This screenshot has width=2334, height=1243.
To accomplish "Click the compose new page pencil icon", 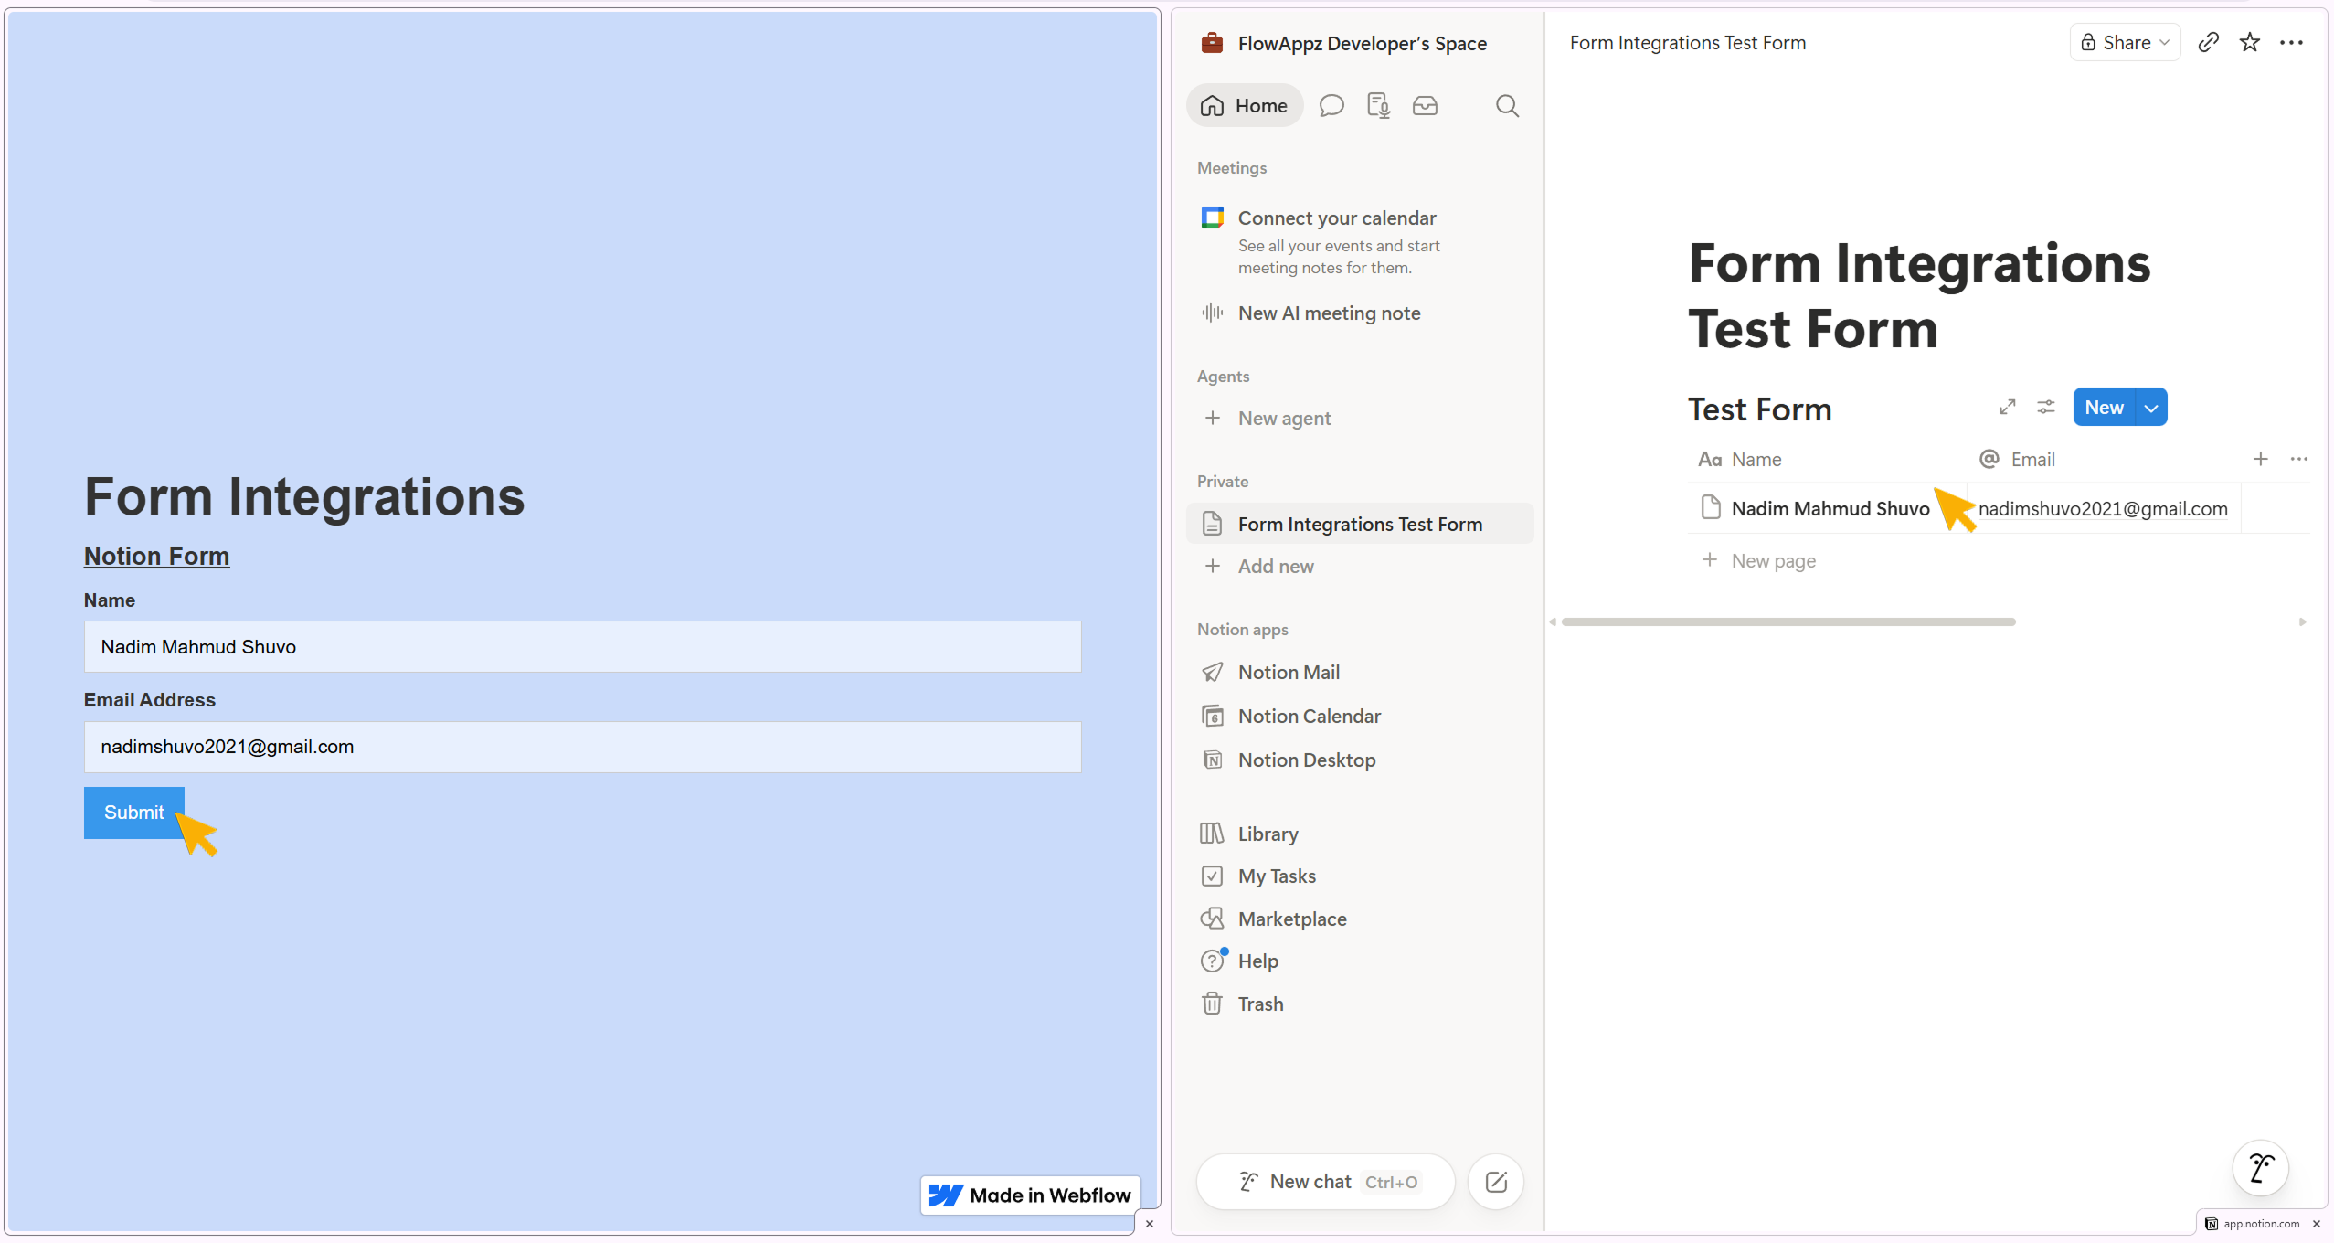I will coord(1495,1183).
